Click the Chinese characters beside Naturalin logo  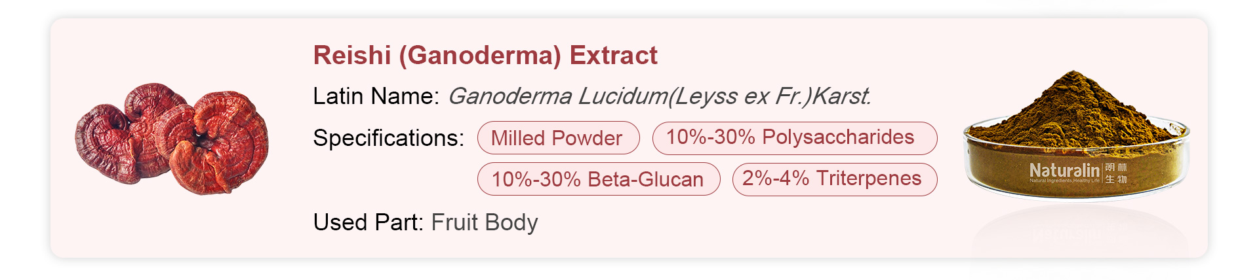click(x=1116, y=173)
